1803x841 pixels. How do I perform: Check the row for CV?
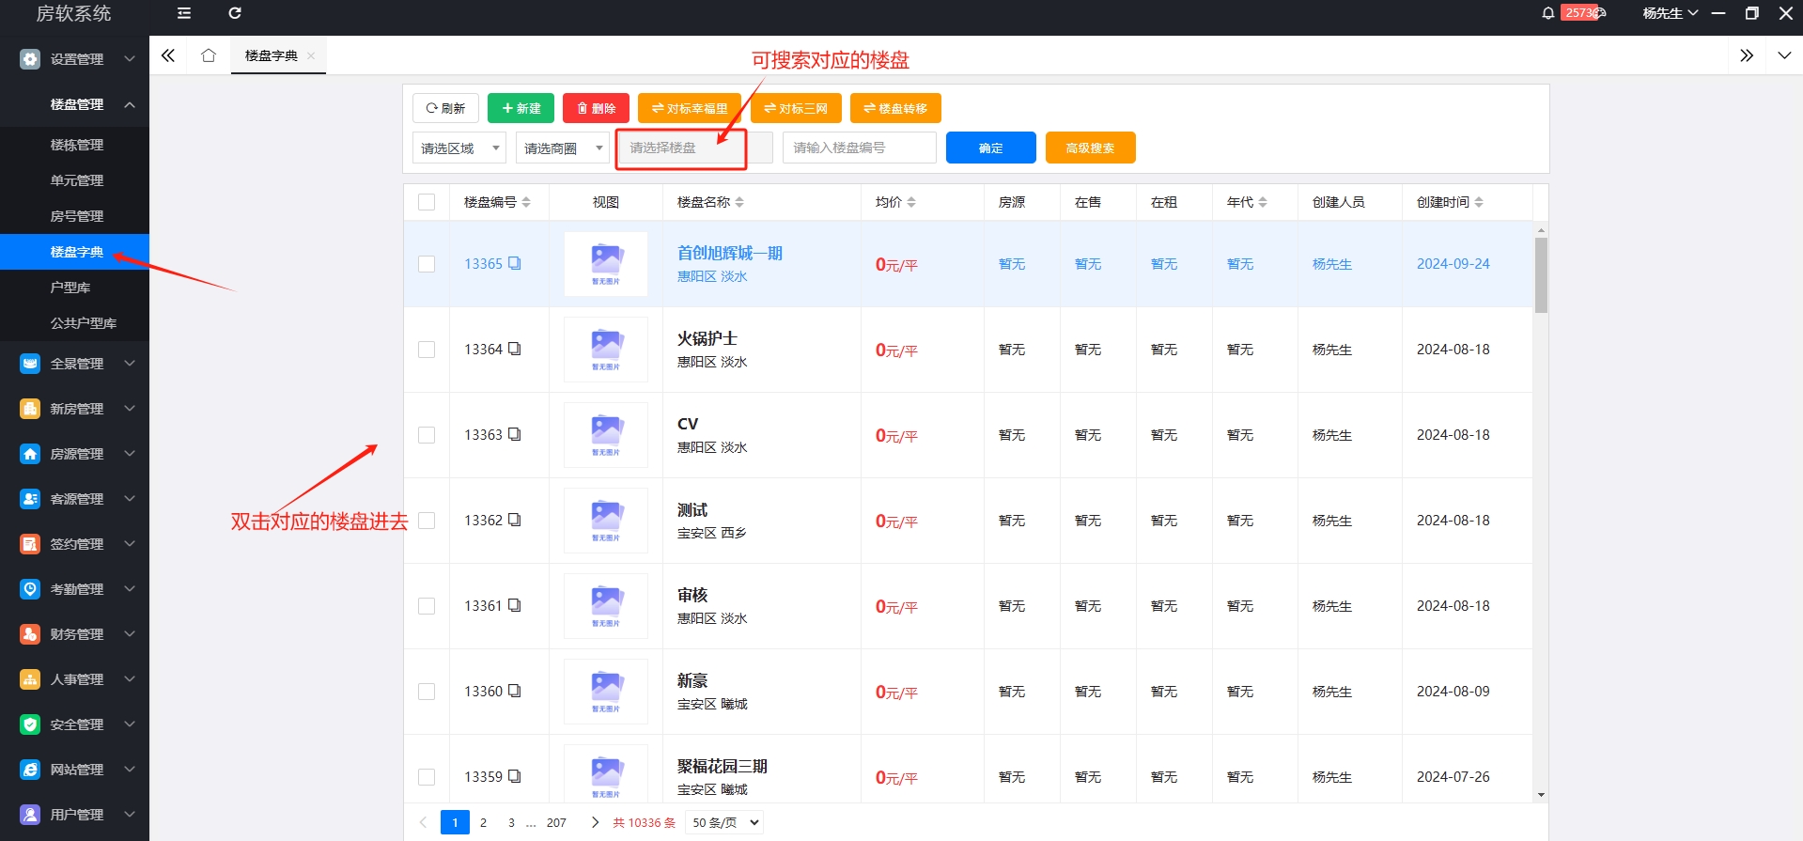(427, 435)
